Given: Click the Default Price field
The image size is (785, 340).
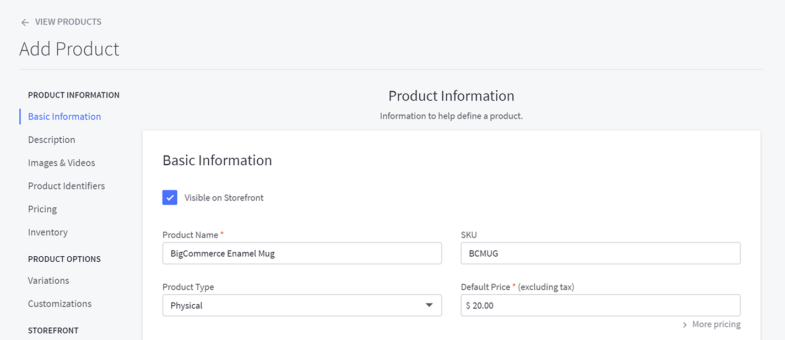Looking at the screenshot, I should click(600, 305).
